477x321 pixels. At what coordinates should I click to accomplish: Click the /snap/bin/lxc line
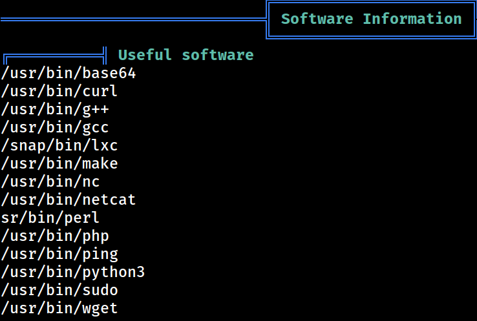59,145
